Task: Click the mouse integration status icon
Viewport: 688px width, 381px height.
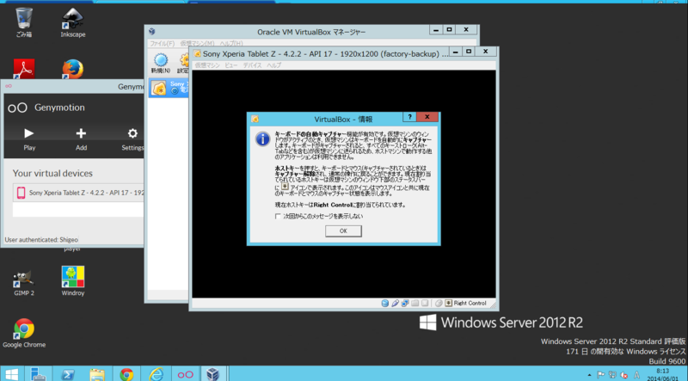Action: (x=439, y=304)
